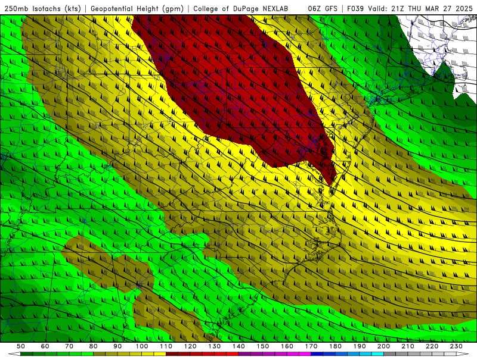
Task: Click the "Geopotential Height (gpm)" header text
Action: (x=137, y=8)
